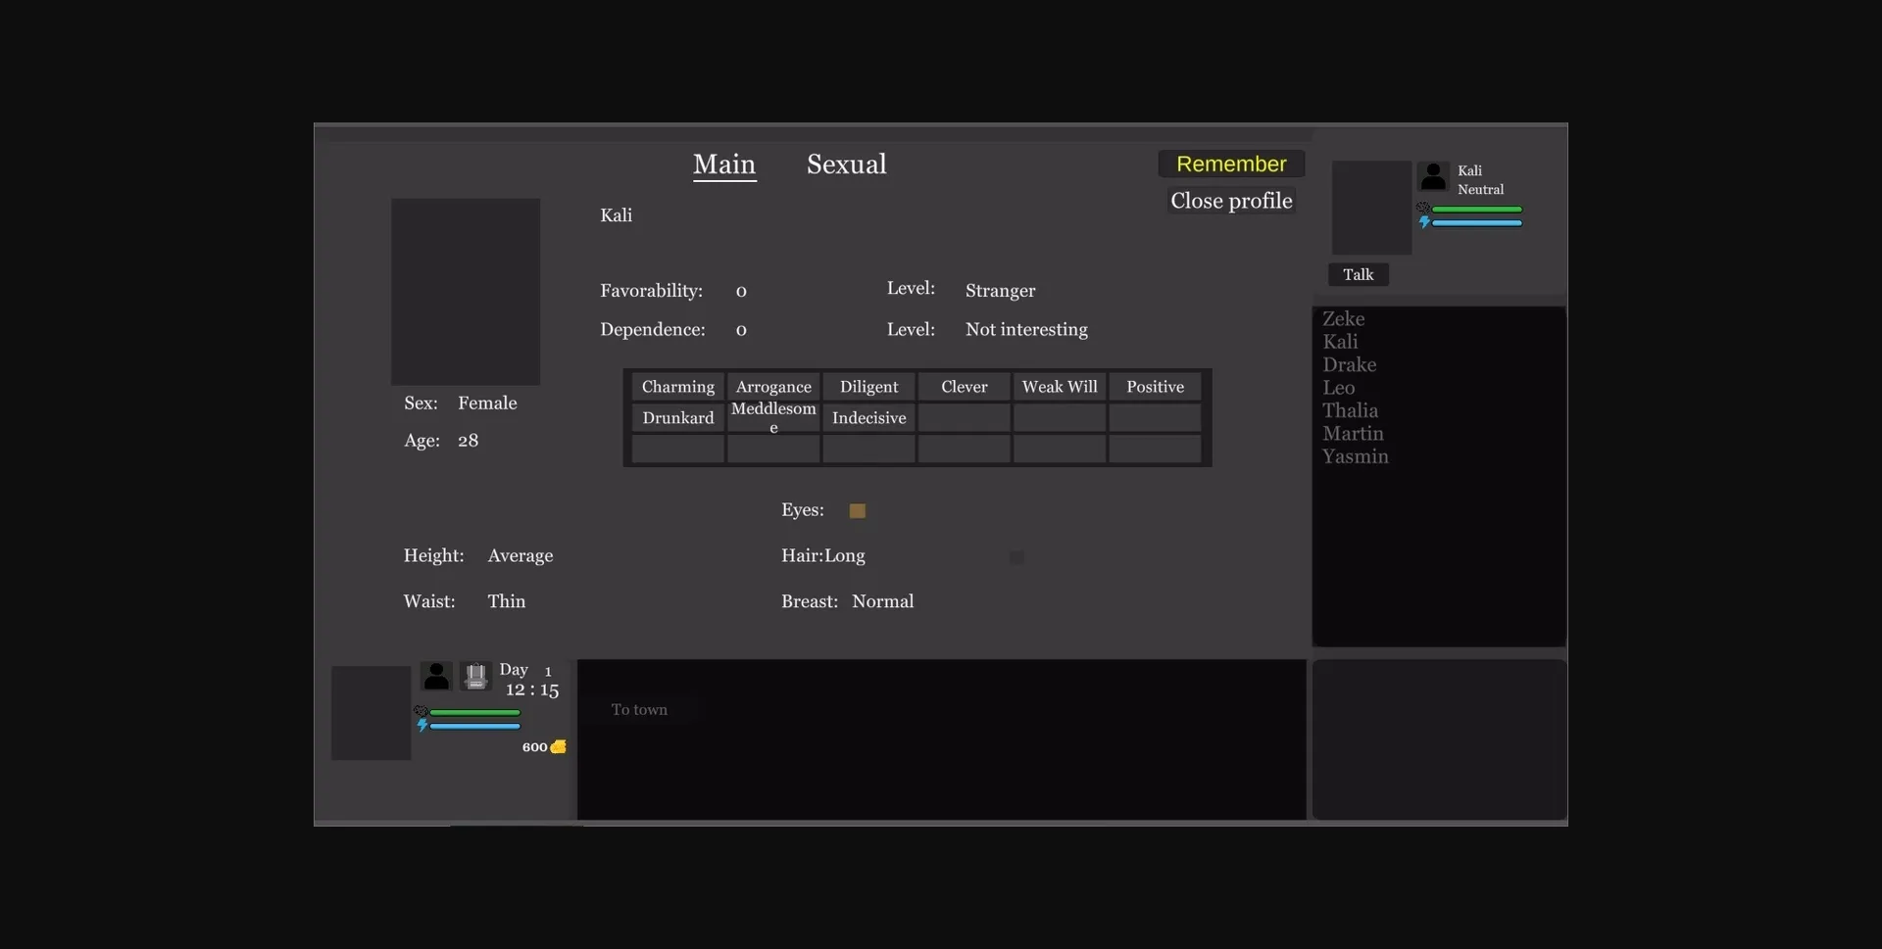The width and height of the screenshot is (1882, 949).
Task: Click the dark hair color swatch
Action: 1016,557
